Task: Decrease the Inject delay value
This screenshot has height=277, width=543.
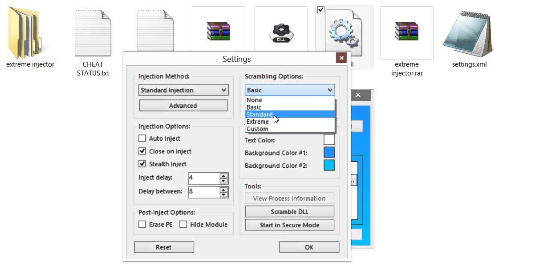Action: pos(223,181)
